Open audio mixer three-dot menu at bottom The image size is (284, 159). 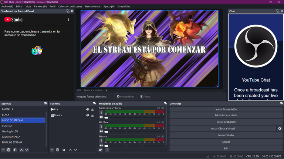pyautogui.click(x=107, y=150)
